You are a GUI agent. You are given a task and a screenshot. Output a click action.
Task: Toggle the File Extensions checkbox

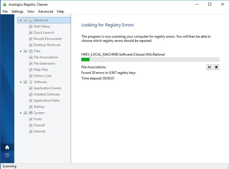31,63
